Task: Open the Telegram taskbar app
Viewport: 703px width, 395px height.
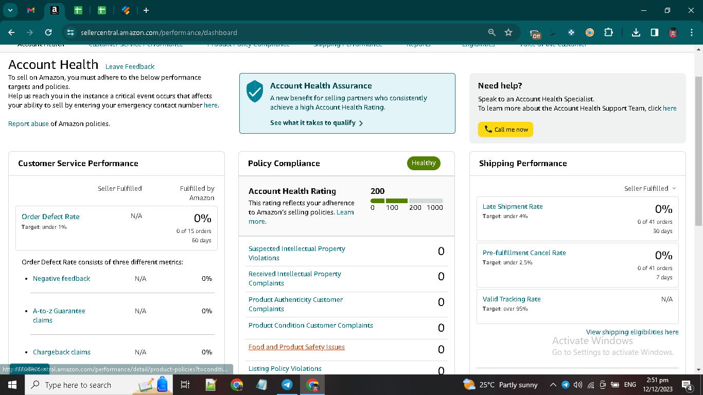Action: coord(287,385)
